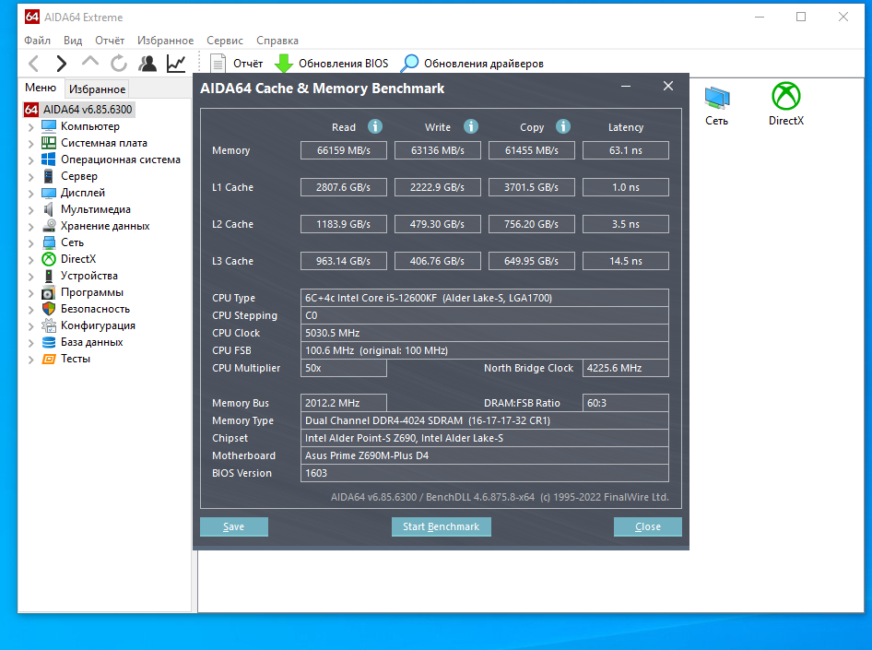872x650 pixels.
Task: Select Тесты in the tree
Action: [75, 359]
